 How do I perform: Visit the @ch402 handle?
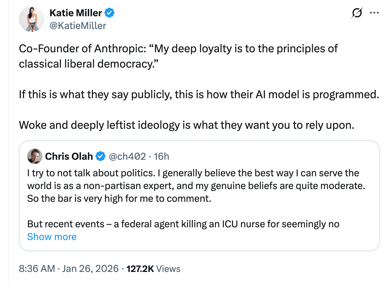pyautogui.click(x=128, y=156)
